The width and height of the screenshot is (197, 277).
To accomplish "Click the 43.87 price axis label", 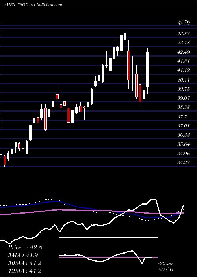I will [184, 33].
